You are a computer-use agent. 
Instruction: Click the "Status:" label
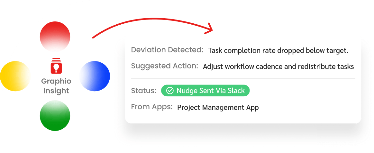tap(144, 91)
